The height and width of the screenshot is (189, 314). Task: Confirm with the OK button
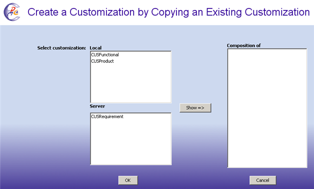pos(128,180)
